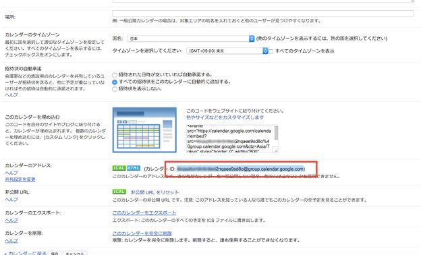Open the timezone dropdown showing (GMT+09:00) 東京
Viewport: 421px width, 255px height.
(227, 51)
